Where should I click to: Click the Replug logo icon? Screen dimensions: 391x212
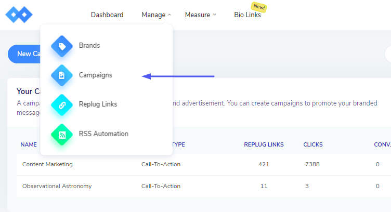[x=19, y=15]
